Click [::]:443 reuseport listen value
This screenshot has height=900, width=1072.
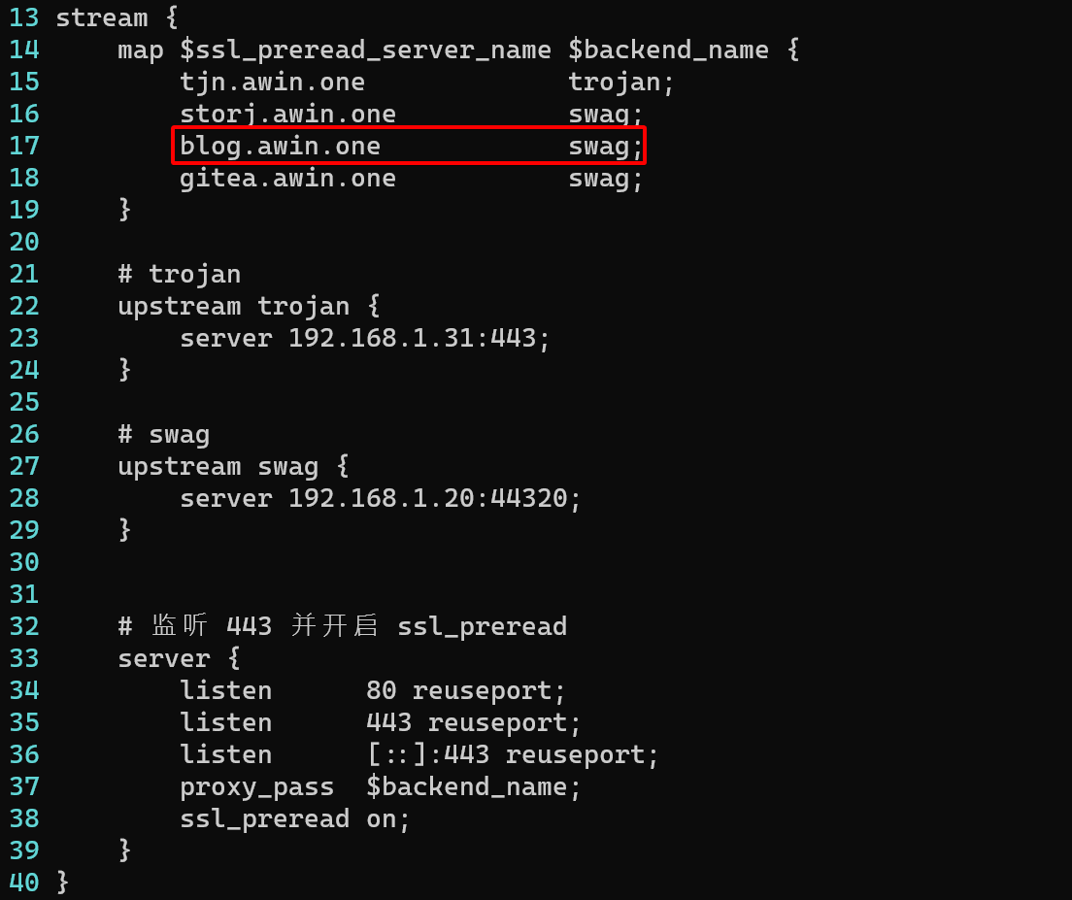(513, 754)
